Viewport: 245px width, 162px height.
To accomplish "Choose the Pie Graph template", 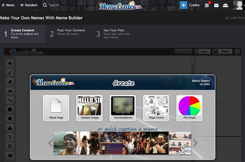I will pyautogui.click(x=189, y=108).
